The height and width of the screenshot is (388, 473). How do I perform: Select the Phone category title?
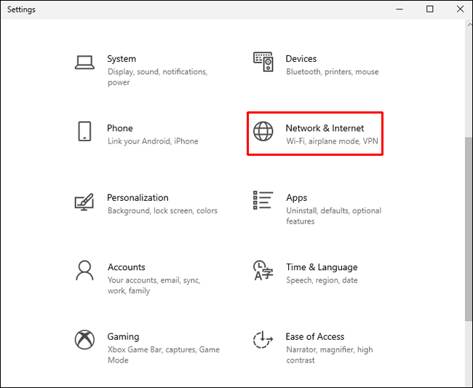(x=119, y=128)
